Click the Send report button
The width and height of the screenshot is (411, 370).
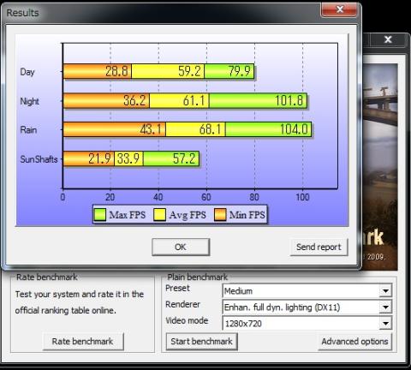point(319,247)
